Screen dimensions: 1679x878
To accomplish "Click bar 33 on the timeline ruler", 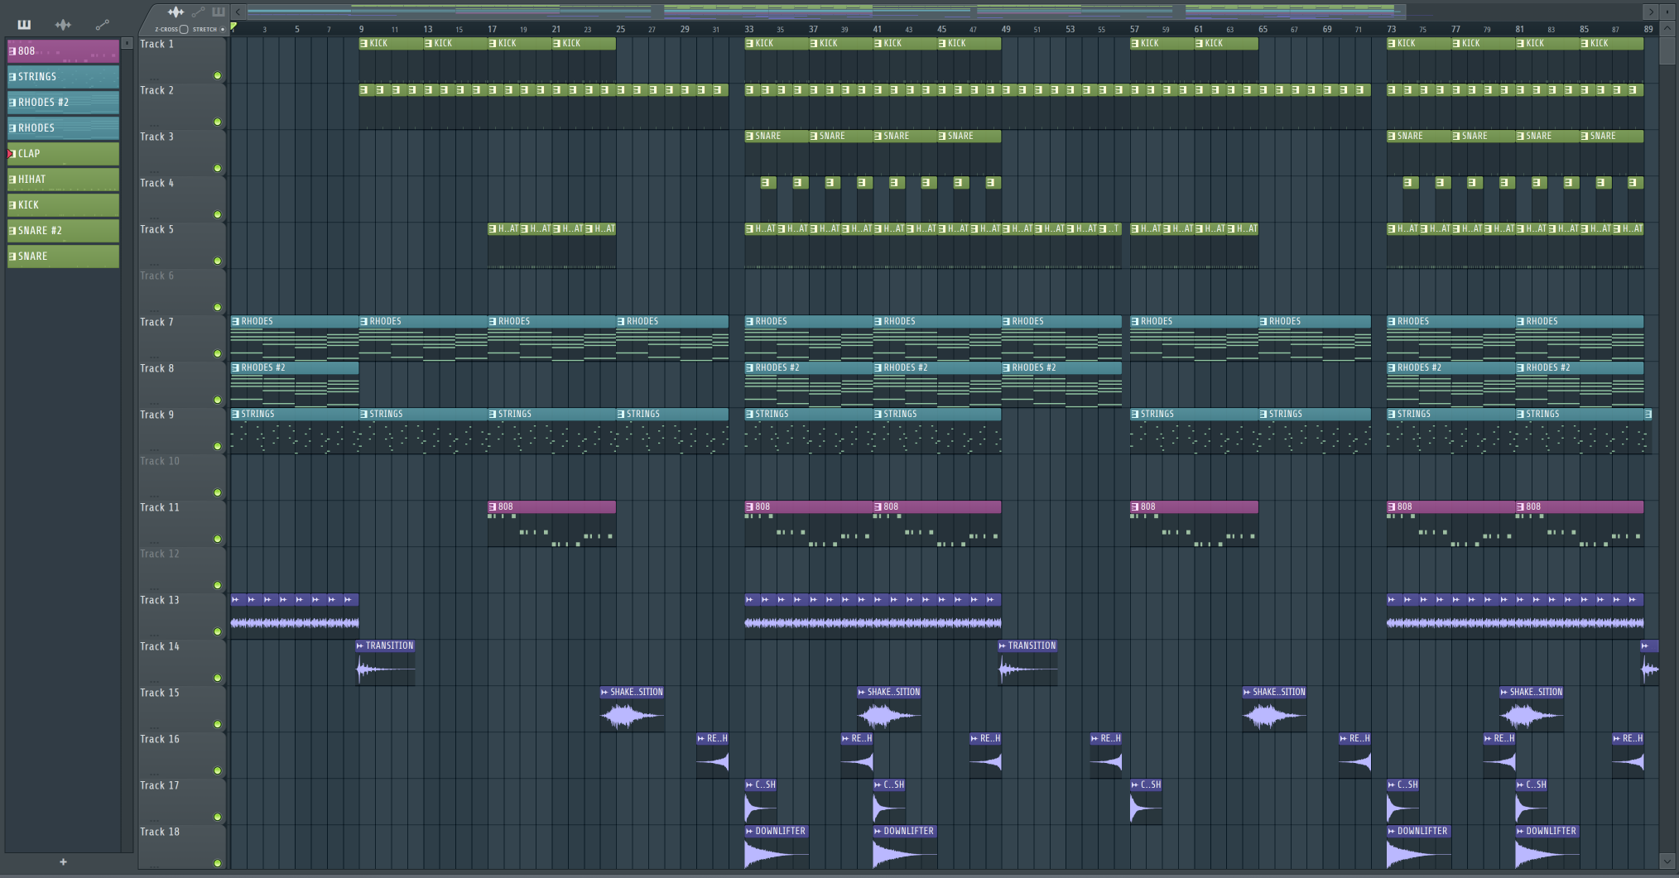I will (748, 29).
